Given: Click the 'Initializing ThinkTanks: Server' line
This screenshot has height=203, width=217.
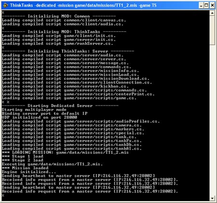Looking at the screenshot, I should (68, 51).
